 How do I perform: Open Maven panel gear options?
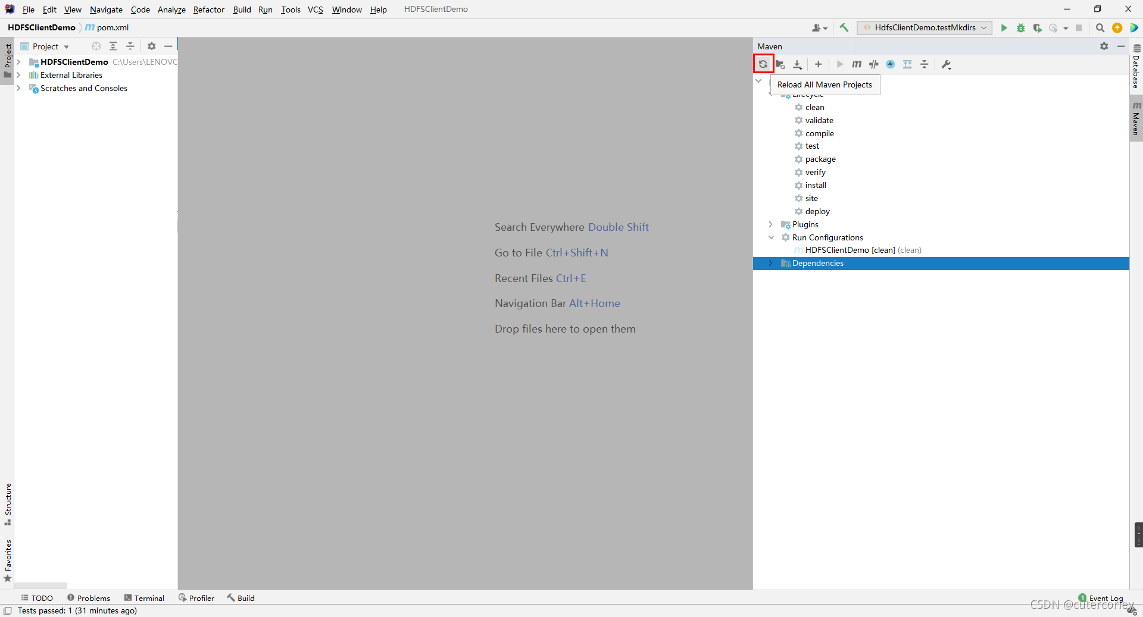pyautogui.click(x=1104, y=46)
